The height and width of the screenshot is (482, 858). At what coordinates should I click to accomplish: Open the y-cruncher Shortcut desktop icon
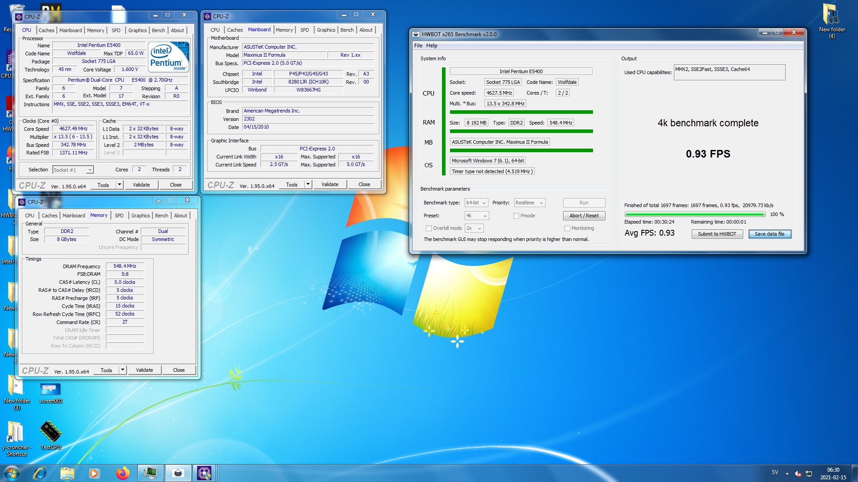tap(17, 438)
